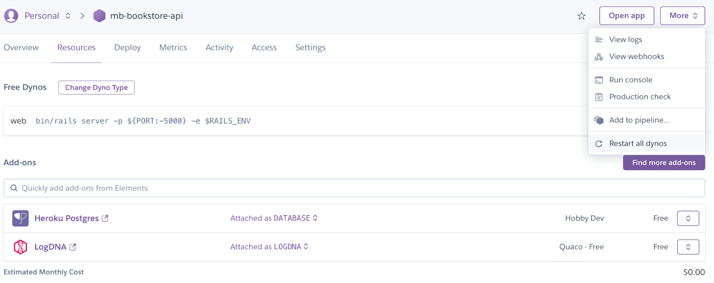Image resolution: width=714 pixels, height=283 pixels.
Task: Focus the Quickly add add-ons search field
Action: (x=354, y=188)
